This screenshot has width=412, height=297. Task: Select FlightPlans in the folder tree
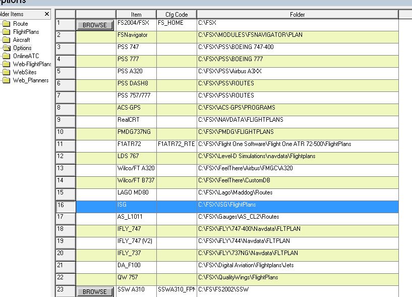[26, 32]
